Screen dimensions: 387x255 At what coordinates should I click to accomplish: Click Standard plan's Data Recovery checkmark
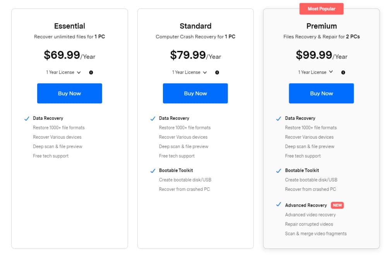pyautogui.click(x=153, y=119)
